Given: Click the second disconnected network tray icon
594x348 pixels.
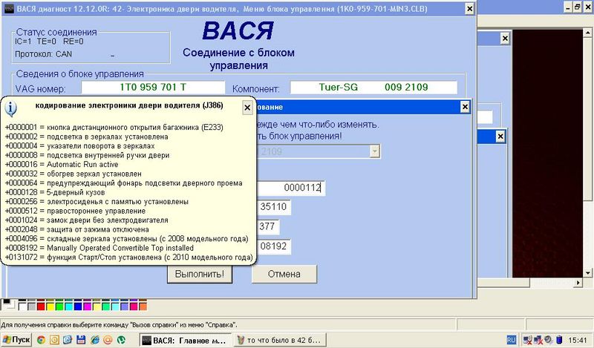Looking at the screenshot, I should pyautogui.click(x=538, y=340).
